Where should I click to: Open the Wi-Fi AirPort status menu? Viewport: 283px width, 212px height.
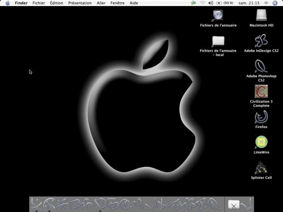pos(203,3)
